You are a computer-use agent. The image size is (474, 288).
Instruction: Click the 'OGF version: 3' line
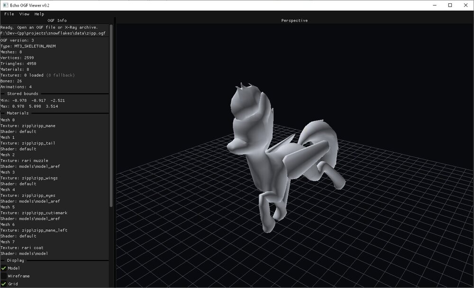tap(17, 40)
